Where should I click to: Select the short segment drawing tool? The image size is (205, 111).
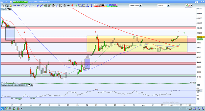[x=26, y=6]
